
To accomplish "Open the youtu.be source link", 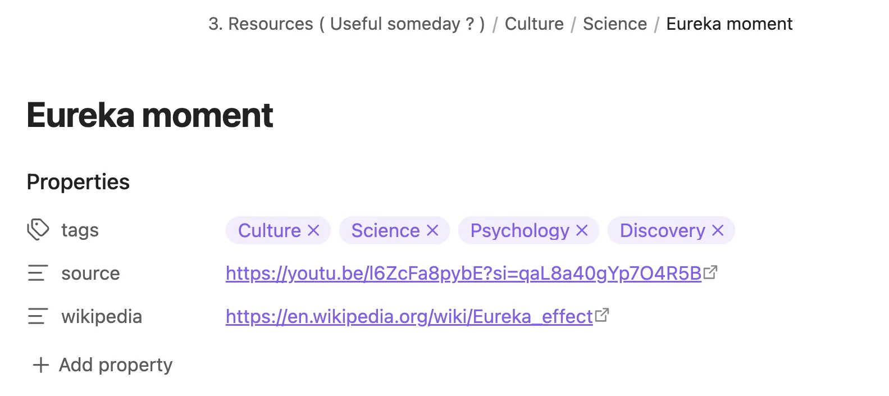I will [463, 273].
